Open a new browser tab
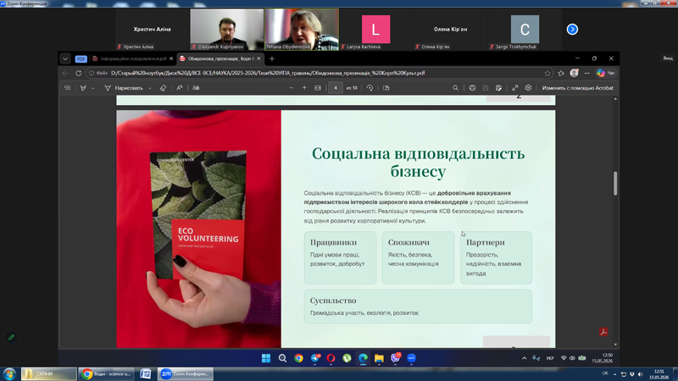678x381 pixels. pyautogui.click(x=272, y=58)
